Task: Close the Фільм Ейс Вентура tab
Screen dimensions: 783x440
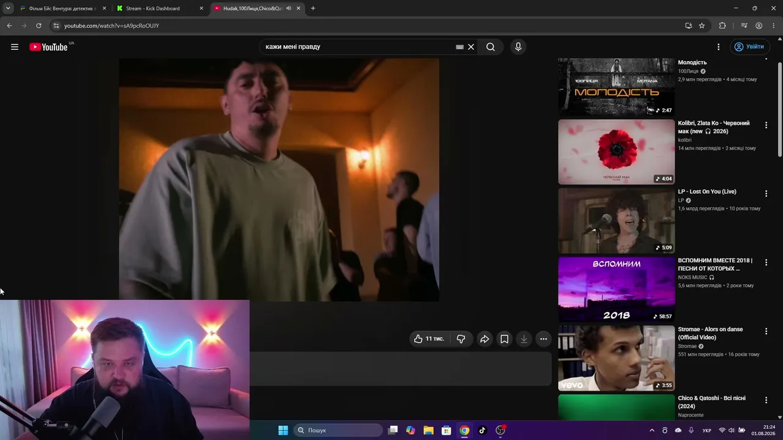Action: [104, 9]
